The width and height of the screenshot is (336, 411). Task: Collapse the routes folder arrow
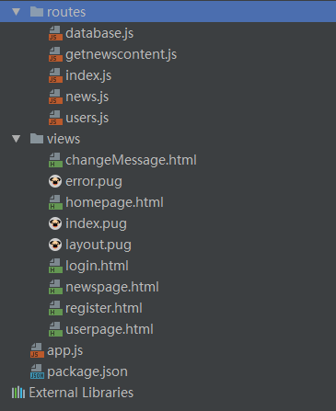click(16, 12)
